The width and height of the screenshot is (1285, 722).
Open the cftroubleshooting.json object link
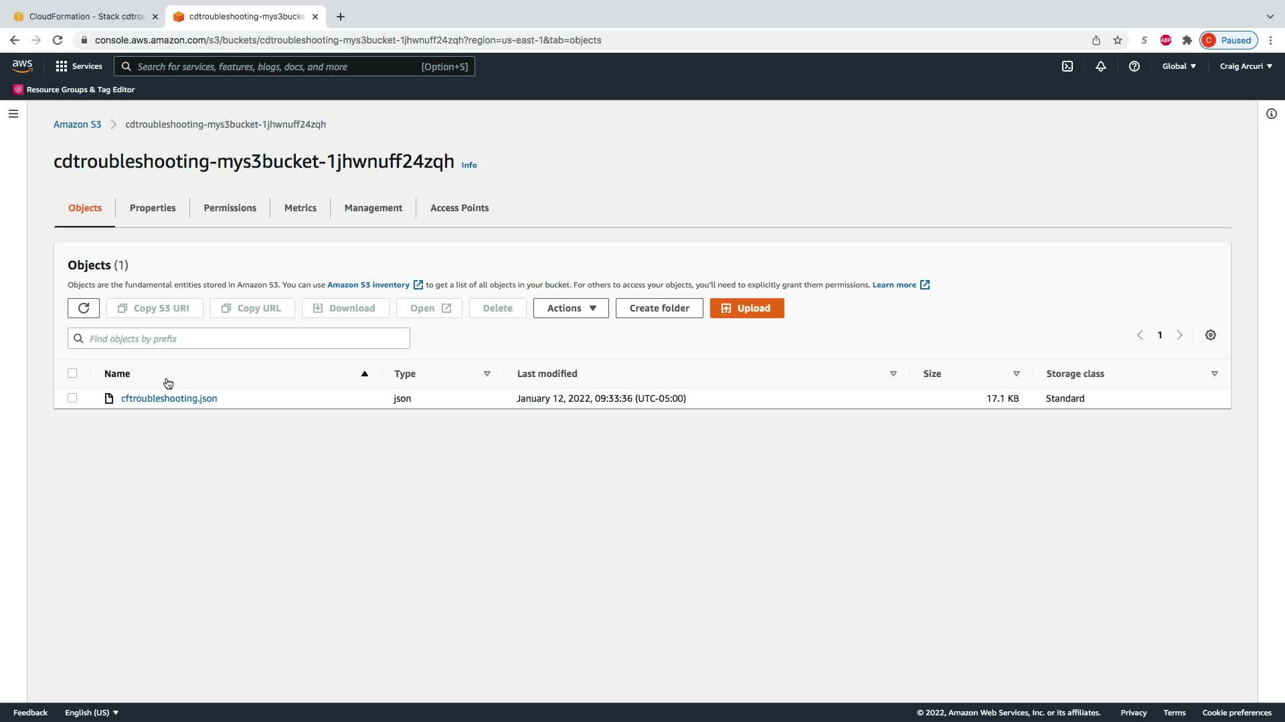(169, 398)
